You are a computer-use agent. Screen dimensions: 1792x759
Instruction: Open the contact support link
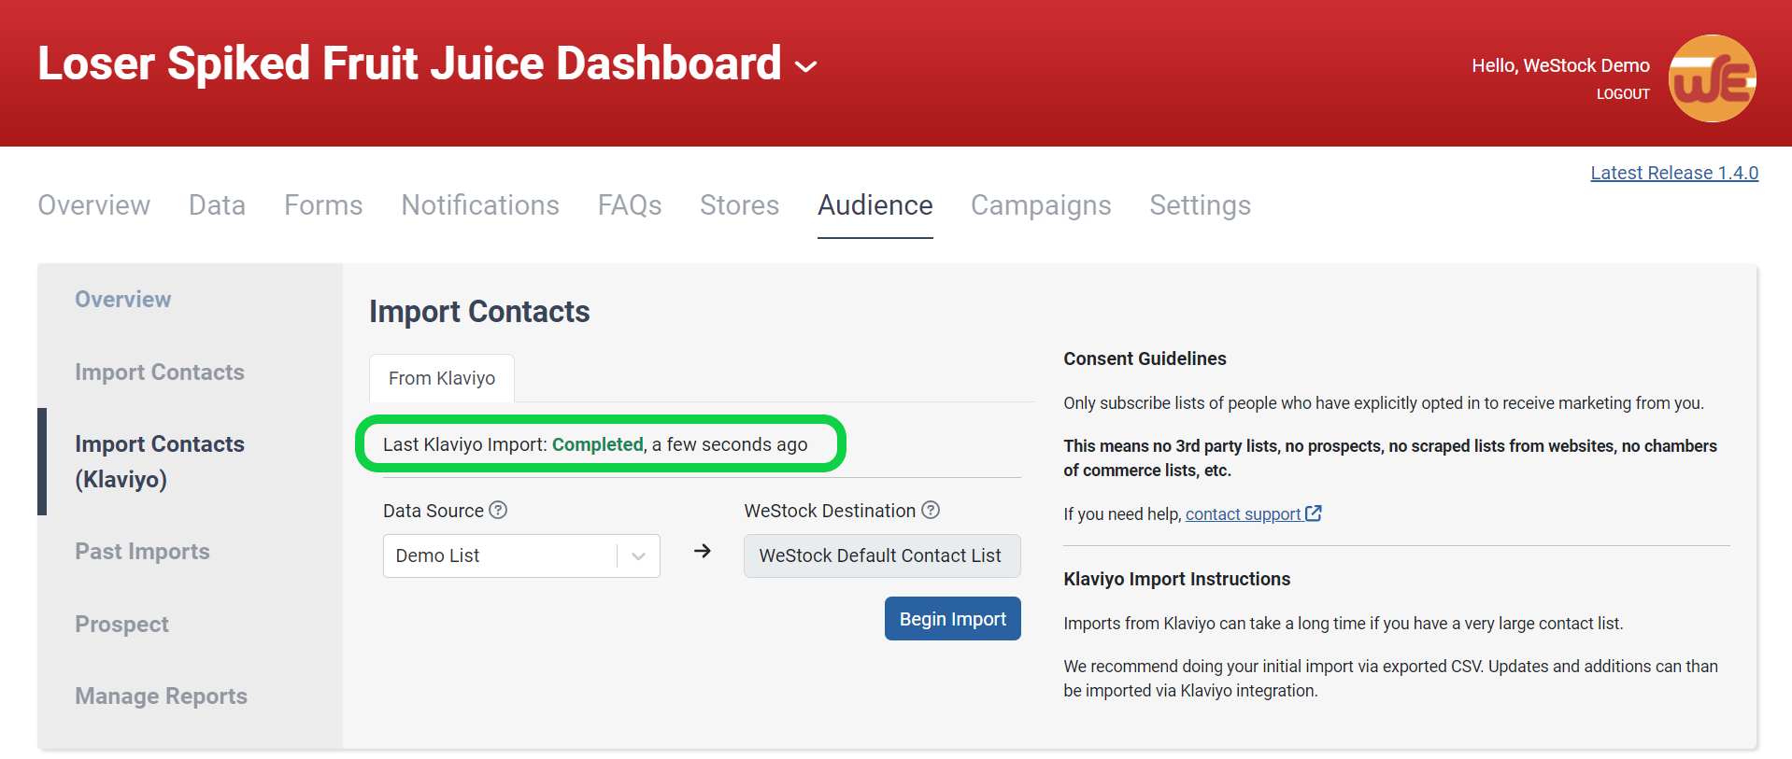[x=1244, y=514]
